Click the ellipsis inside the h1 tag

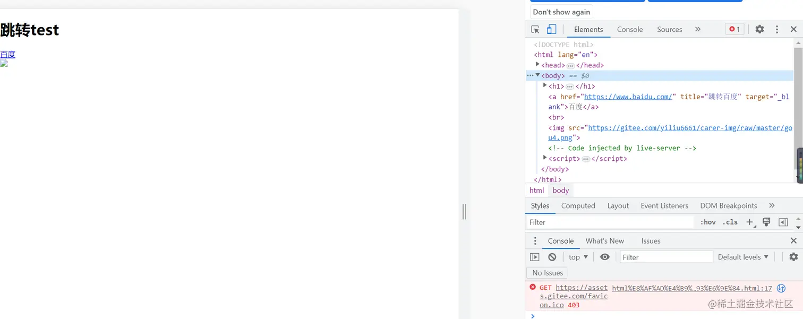[x=570, y=86]
